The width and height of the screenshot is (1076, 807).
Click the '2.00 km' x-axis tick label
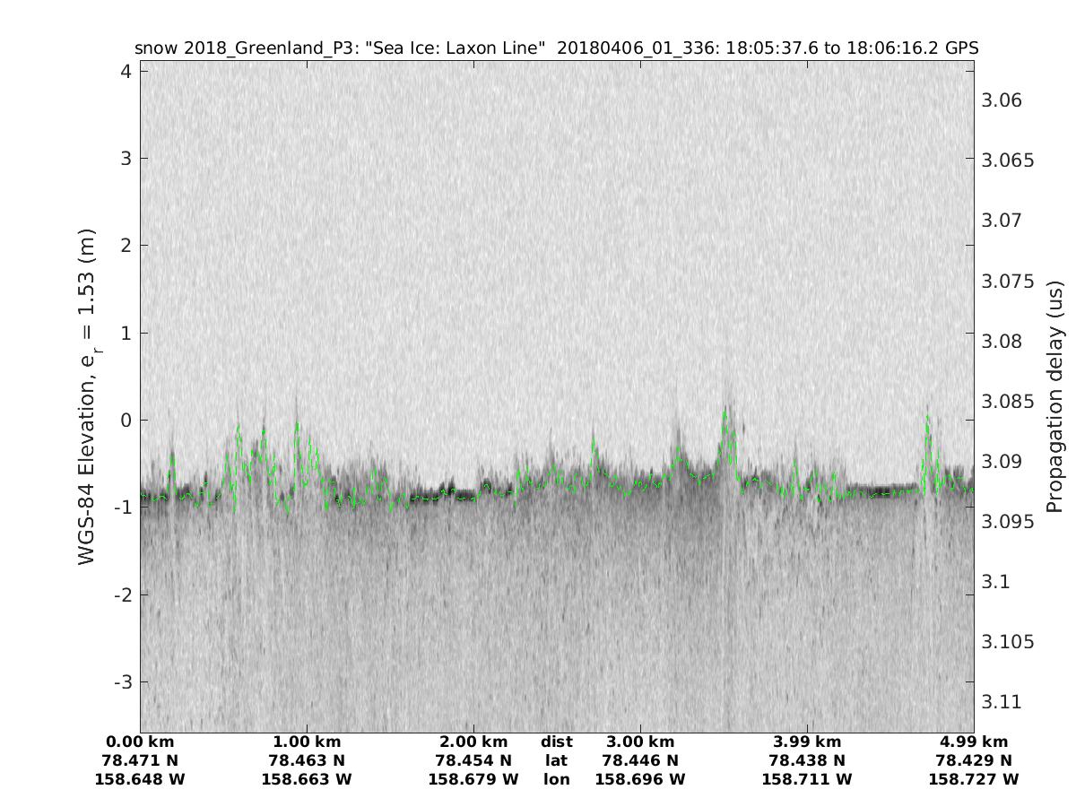pos(473,742)
